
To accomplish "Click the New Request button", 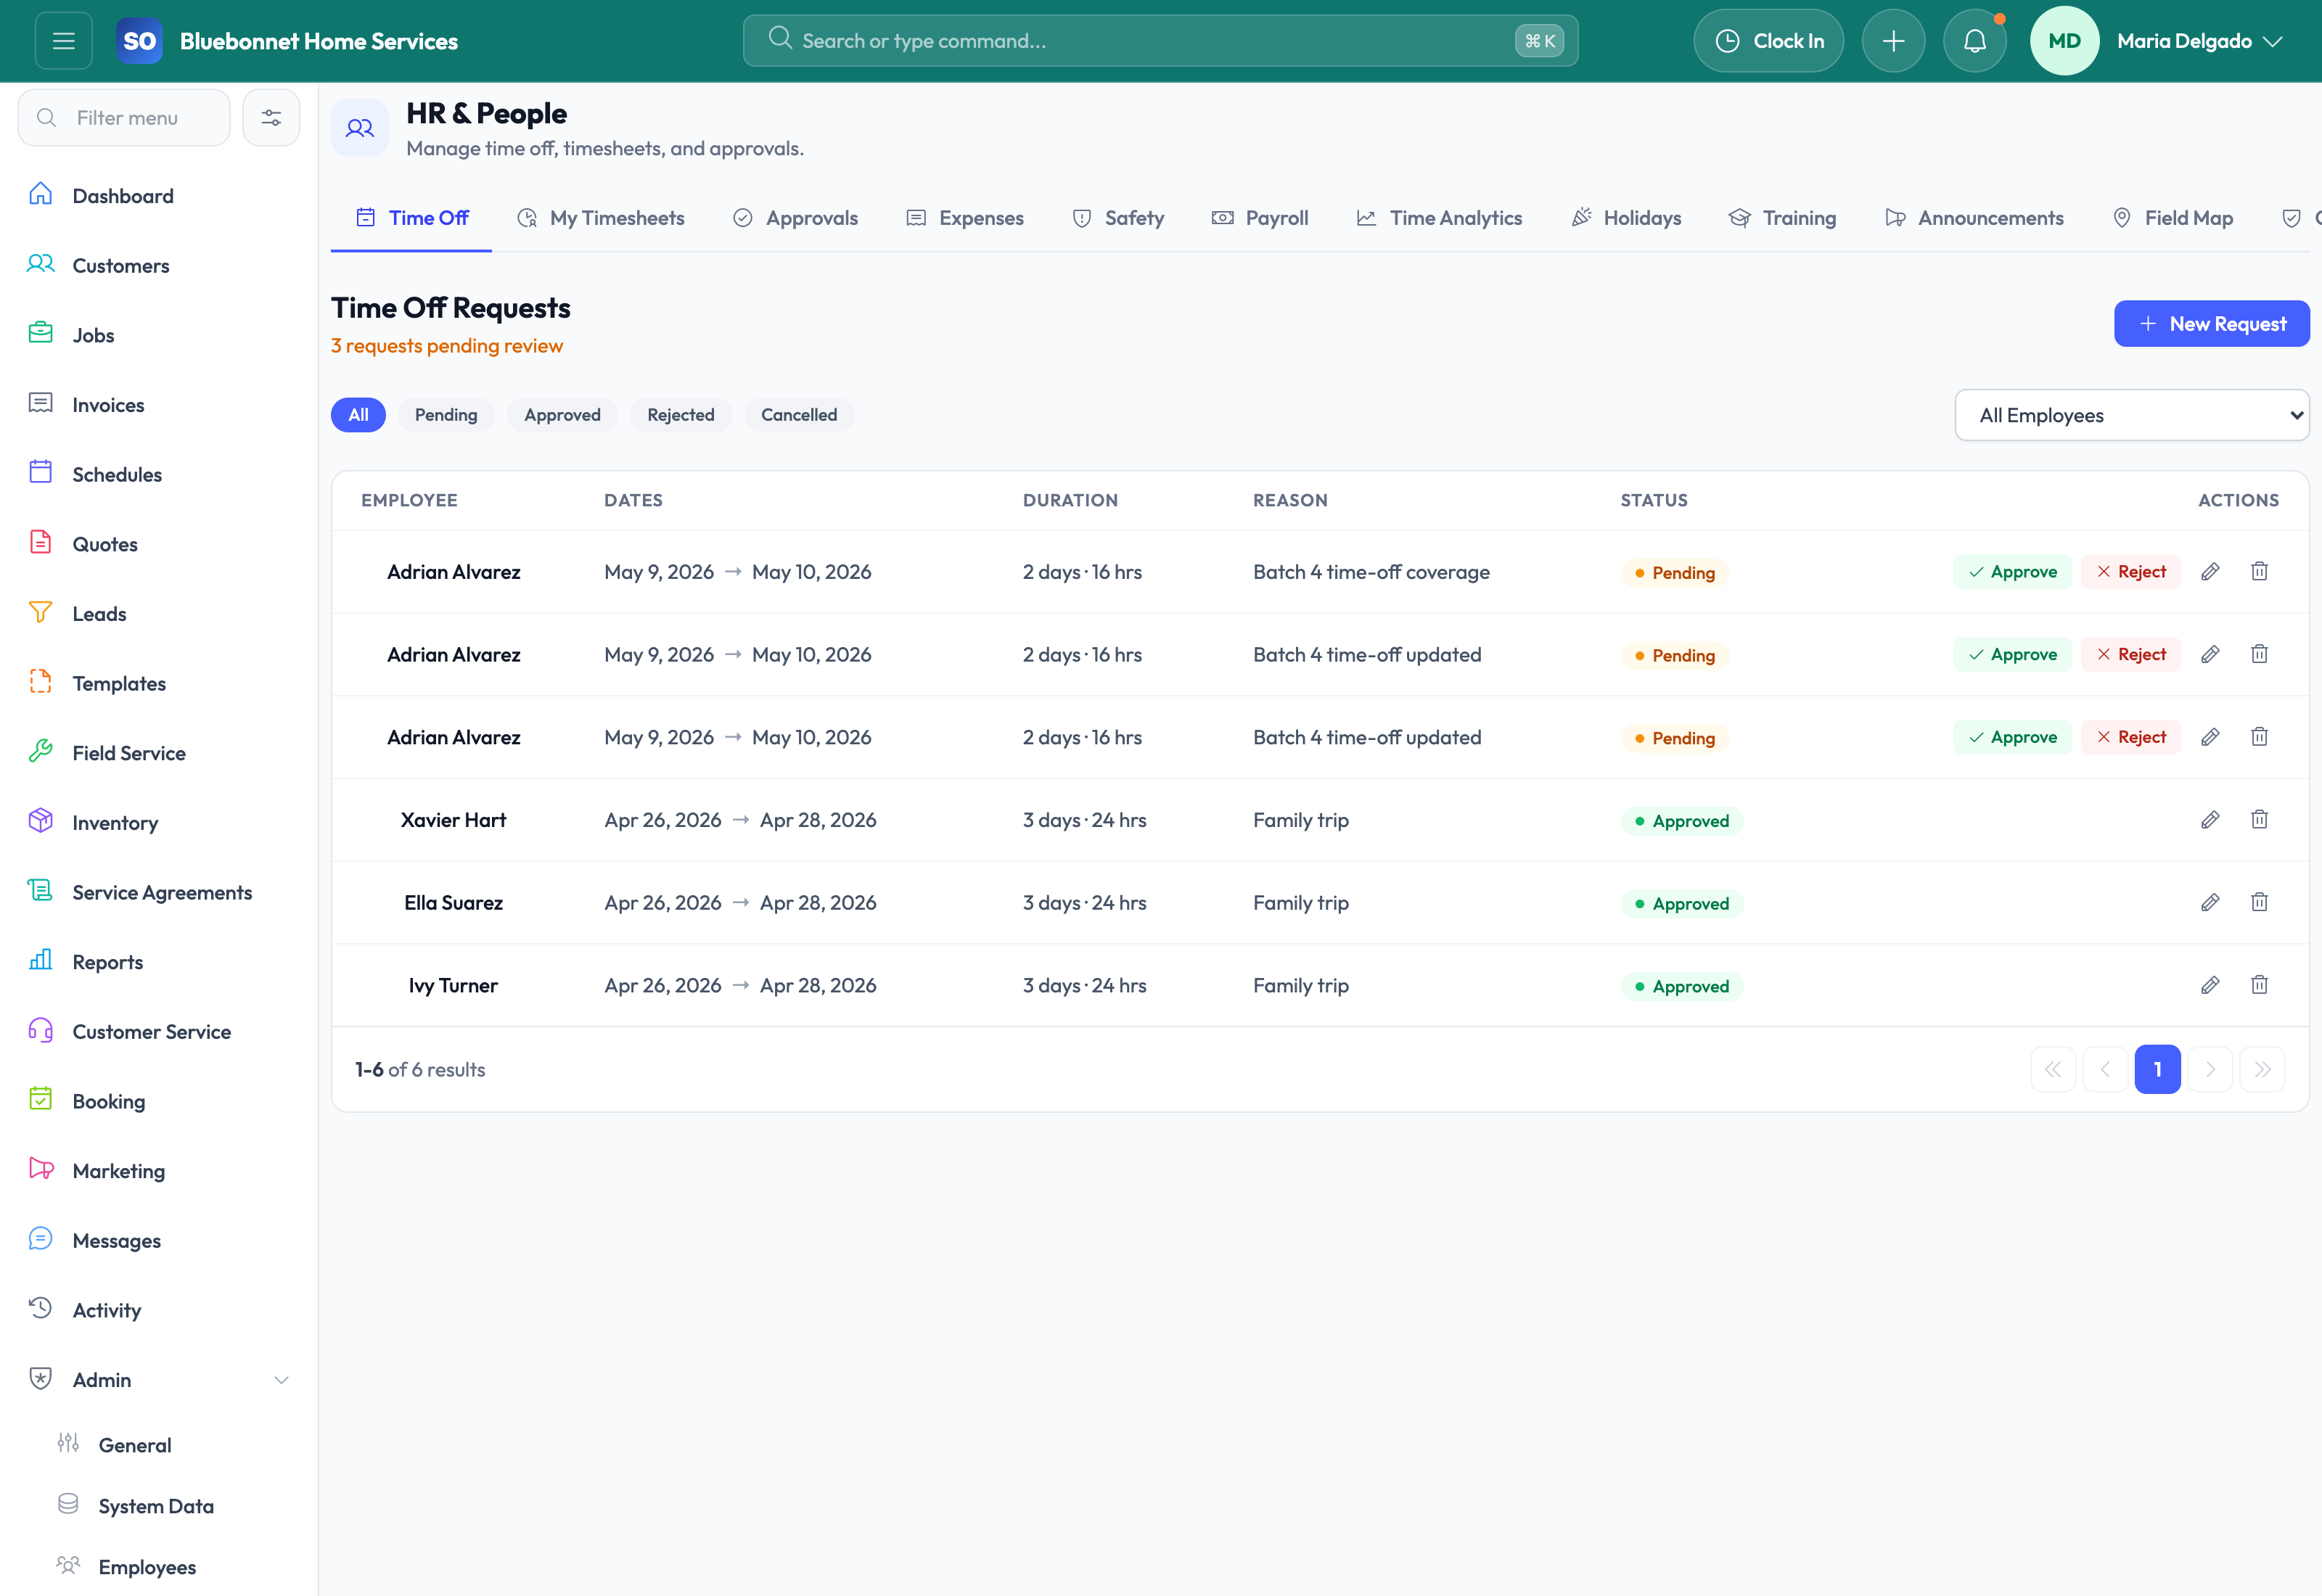I will [2211, 324].
